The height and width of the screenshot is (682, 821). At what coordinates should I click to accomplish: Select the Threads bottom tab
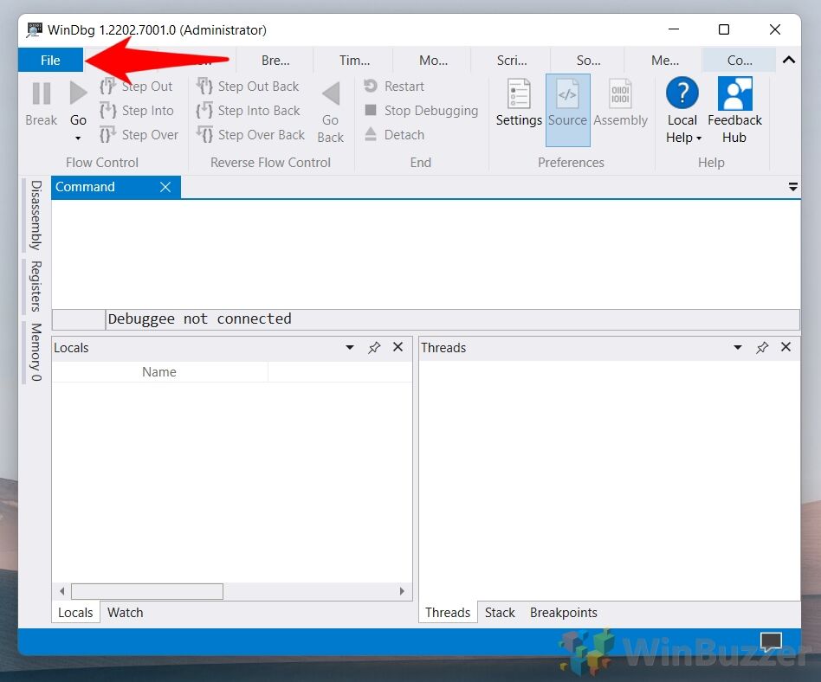(448, 613)
